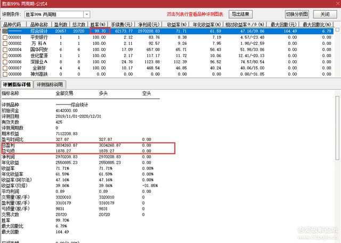Click the 评测条件 combo box field showing 胜率99% 两周期
The image size is (341, 243).
57,14
